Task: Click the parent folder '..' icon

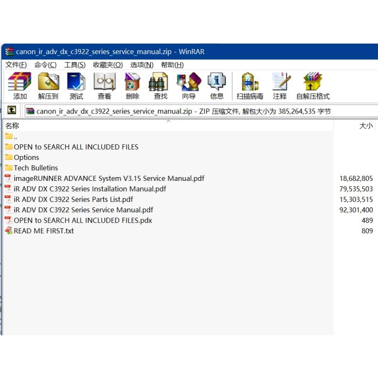Action: point(9,136)
